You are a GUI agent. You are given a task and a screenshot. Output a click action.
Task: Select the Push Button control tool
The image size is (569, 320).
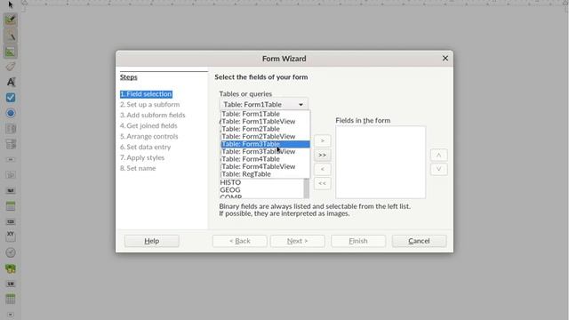[x=11, y=160]
